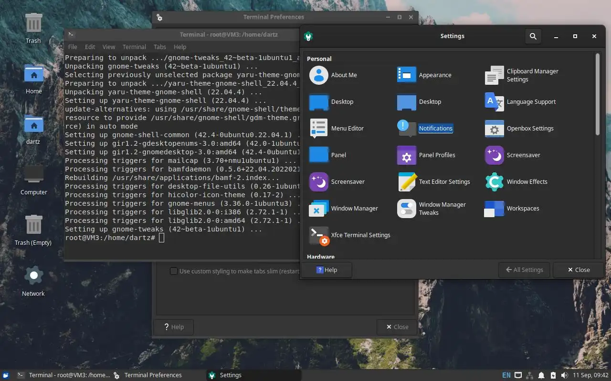Click terminal line 'Unpacking yaru-theme-gnome-shell (22.04.4) ...'
This screenshot has width=611, height=381.
tap(163, 92)
